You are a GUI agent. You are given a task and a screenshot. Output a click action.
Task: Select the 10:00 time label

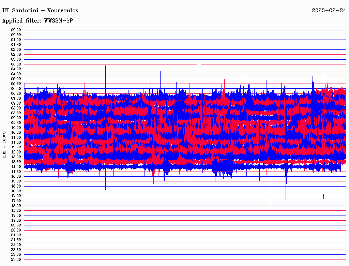(16, 128)
